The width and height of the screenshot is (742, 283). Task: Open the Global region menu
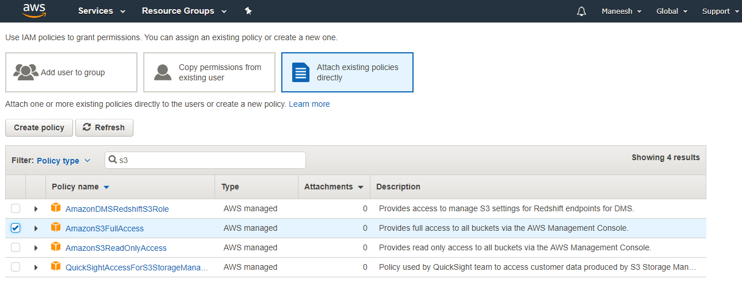pos(672,11)
